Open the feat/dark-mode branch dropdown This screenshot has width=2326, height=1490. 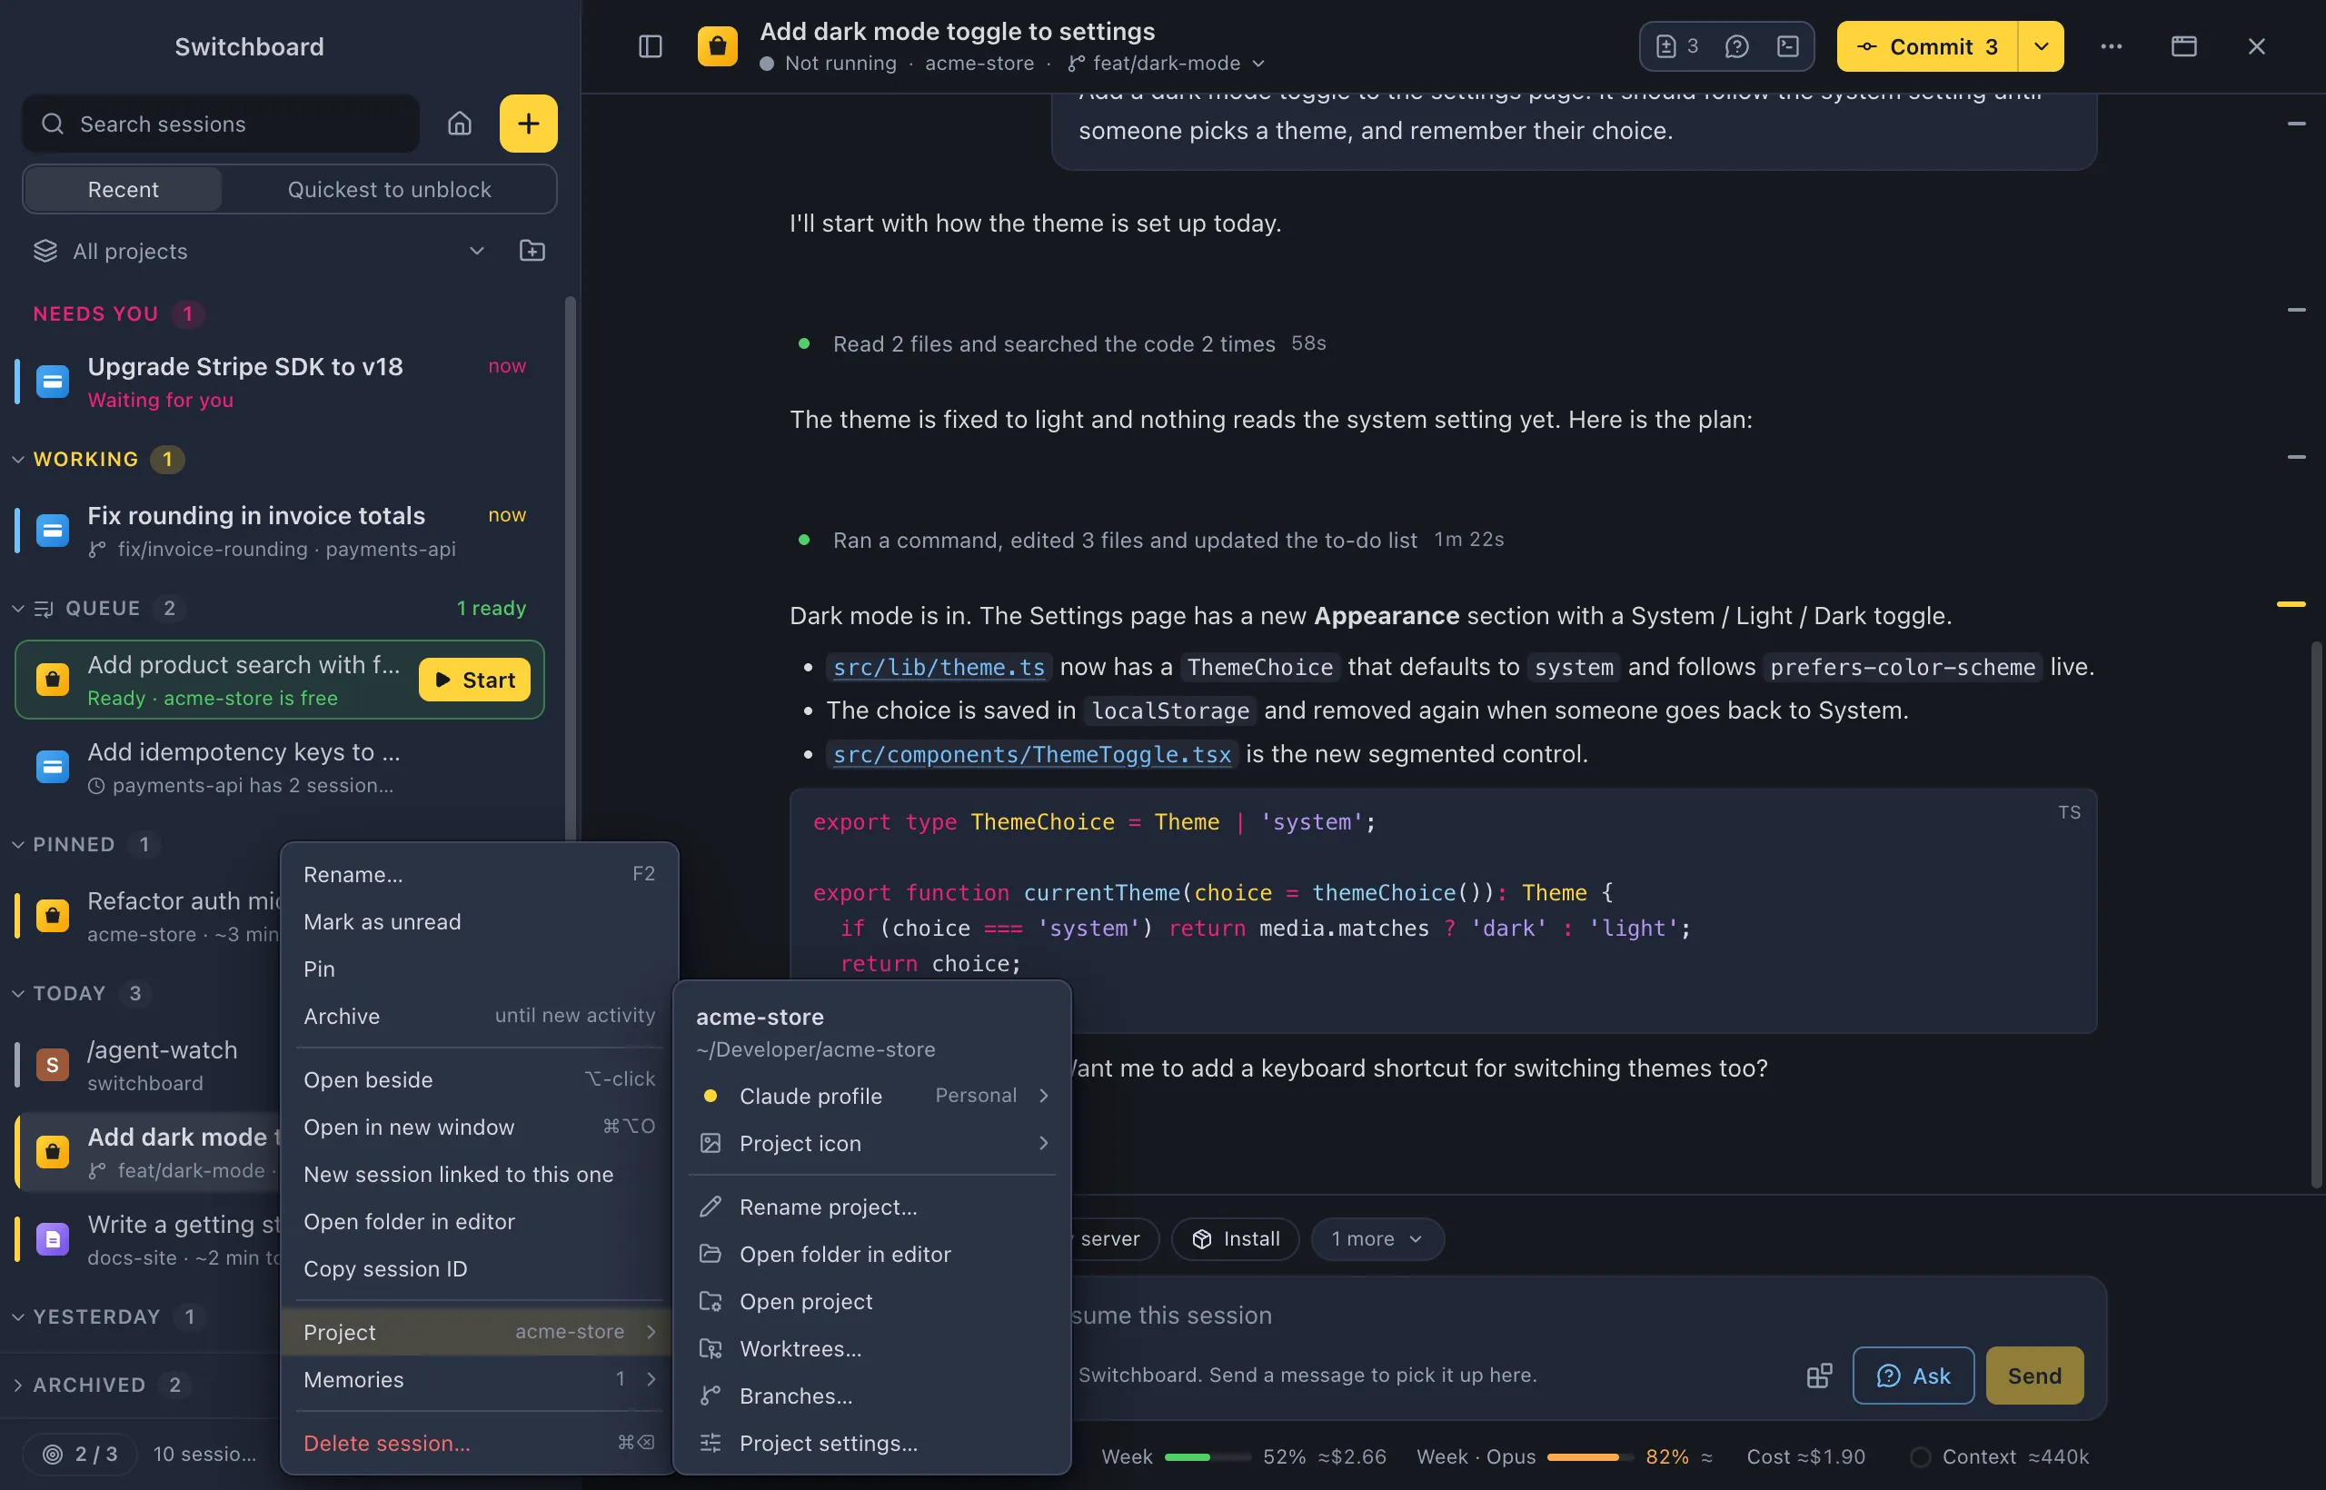pyautogui.click(x=1167, y=63)
